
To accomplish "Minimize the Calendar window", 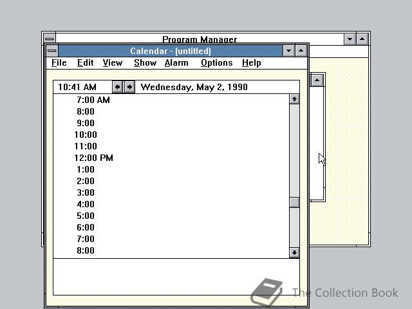I will [289, 50].
